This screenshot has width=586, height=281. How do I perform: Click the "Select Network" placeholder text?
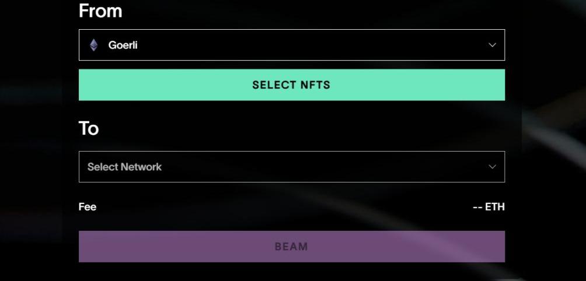click(x=124, y=167)
